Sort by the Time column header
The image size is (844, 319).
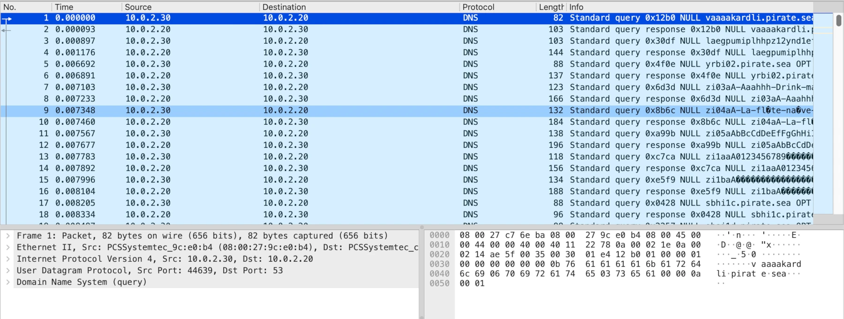[87, 7]
